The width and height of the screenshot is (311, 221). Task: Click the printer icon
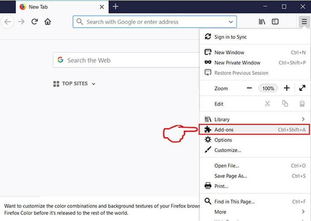tap(208, 186)
